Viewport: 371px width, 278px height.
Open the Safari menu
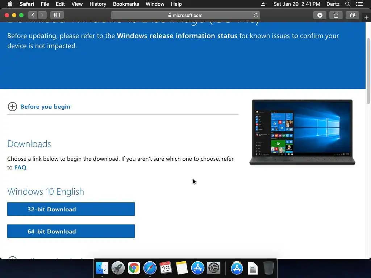(27, 4)
